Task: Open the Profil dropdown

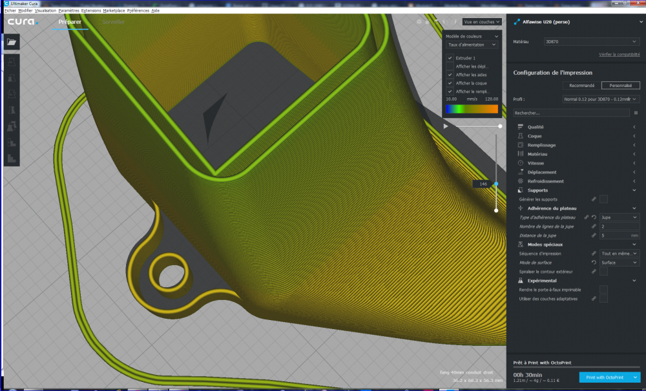Action: pos(601,99)
